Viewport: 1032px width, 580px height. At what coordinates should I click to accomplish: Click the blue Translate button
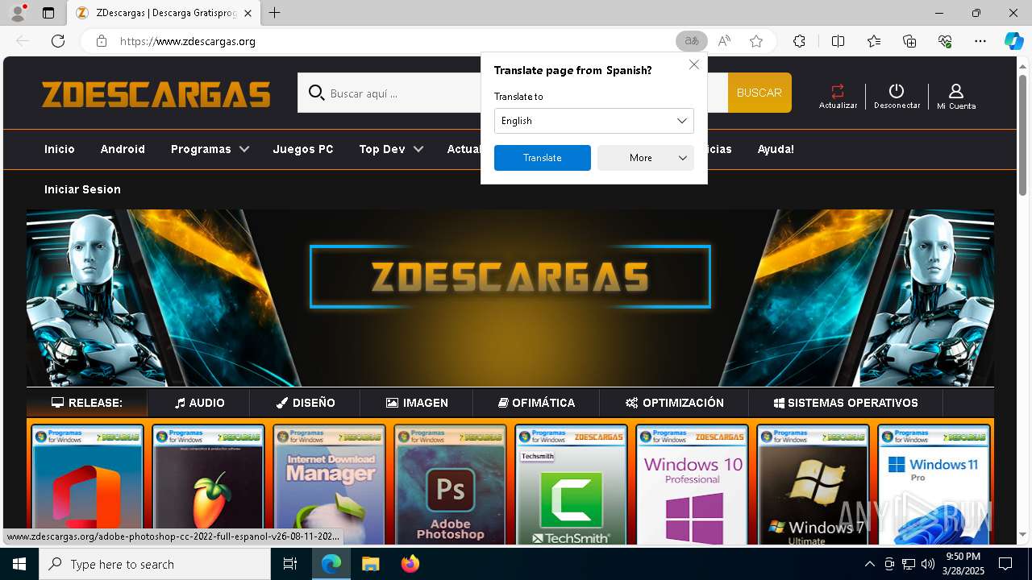coord(542,158)
